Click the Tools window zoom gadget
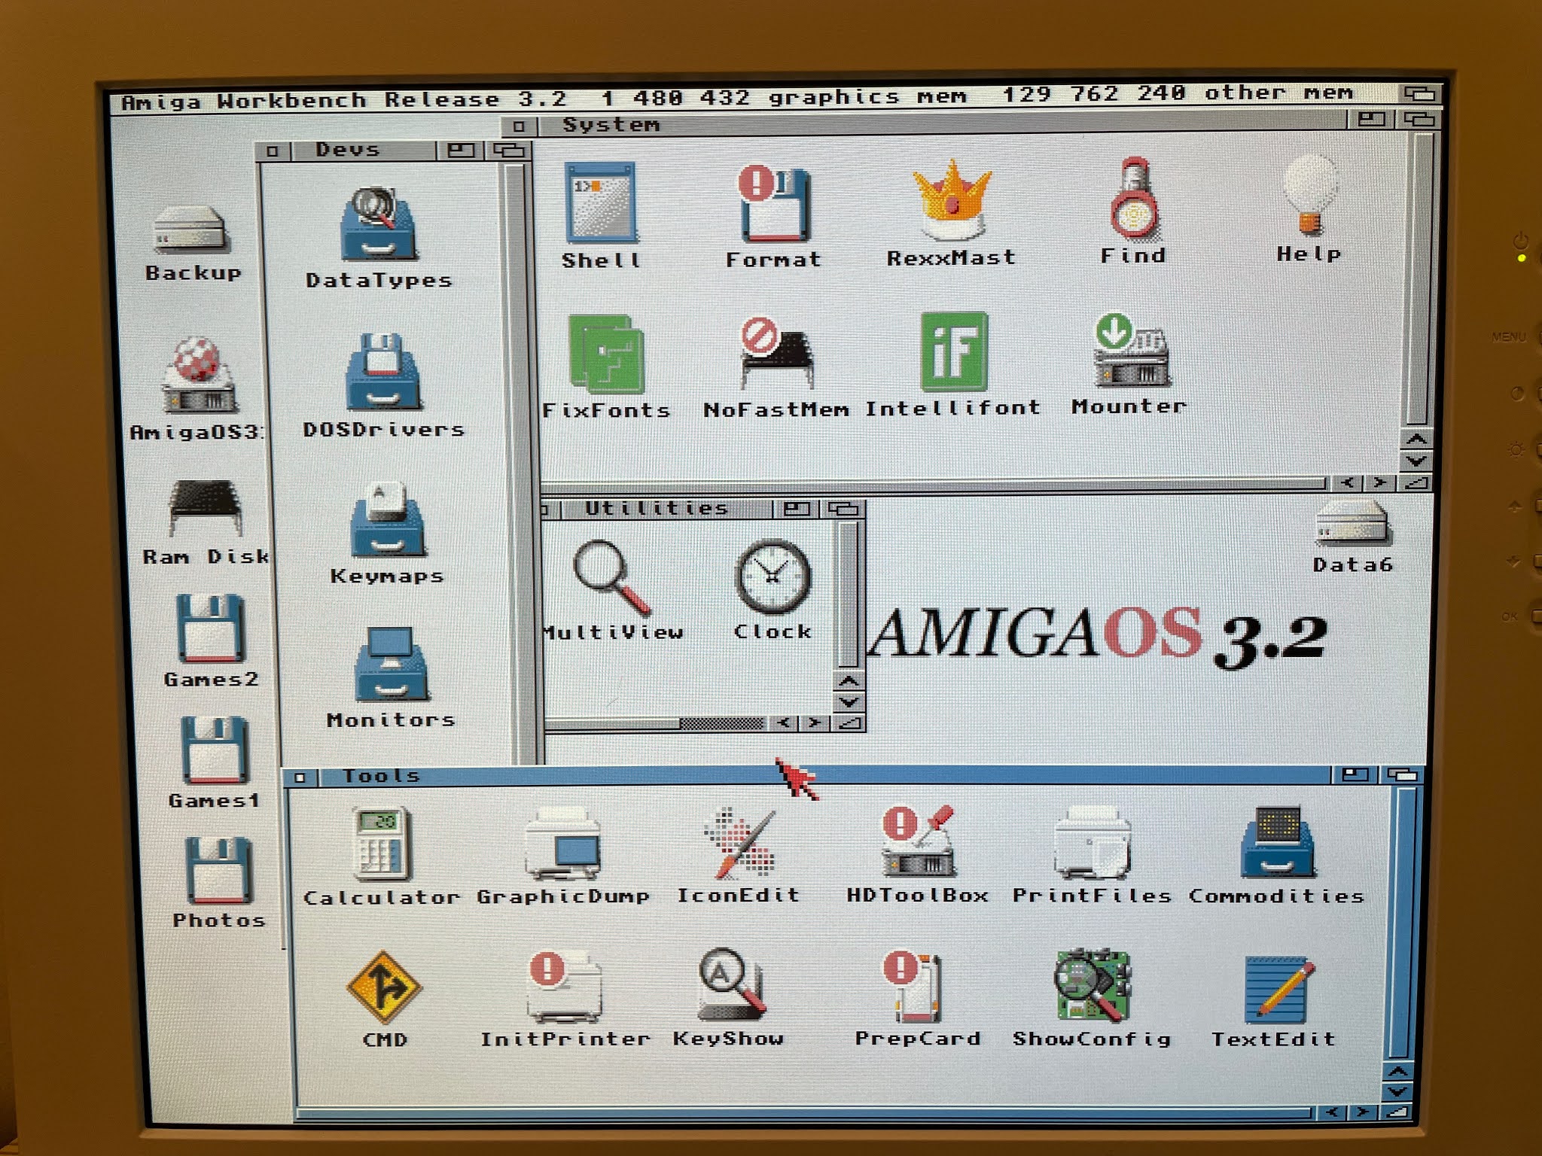This screenshot has width=1542, height=1156. pos(1355,774)
